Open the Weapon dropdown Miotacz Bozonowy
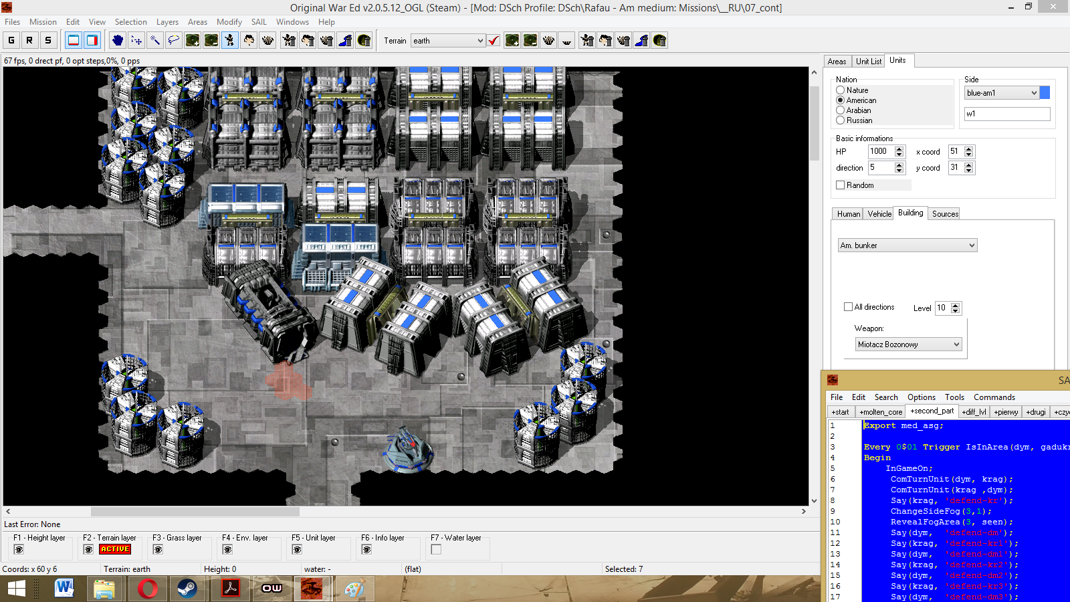Viewport: 1070px width, 602px height. coord(908,344)
